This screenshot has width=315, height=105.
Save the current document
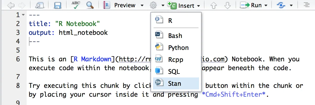pos(57,5)
